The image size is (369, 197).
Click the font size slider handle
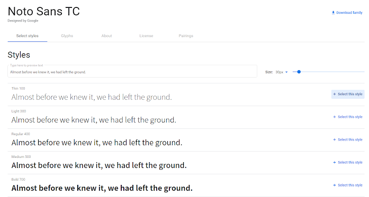[x=299, y=72]
